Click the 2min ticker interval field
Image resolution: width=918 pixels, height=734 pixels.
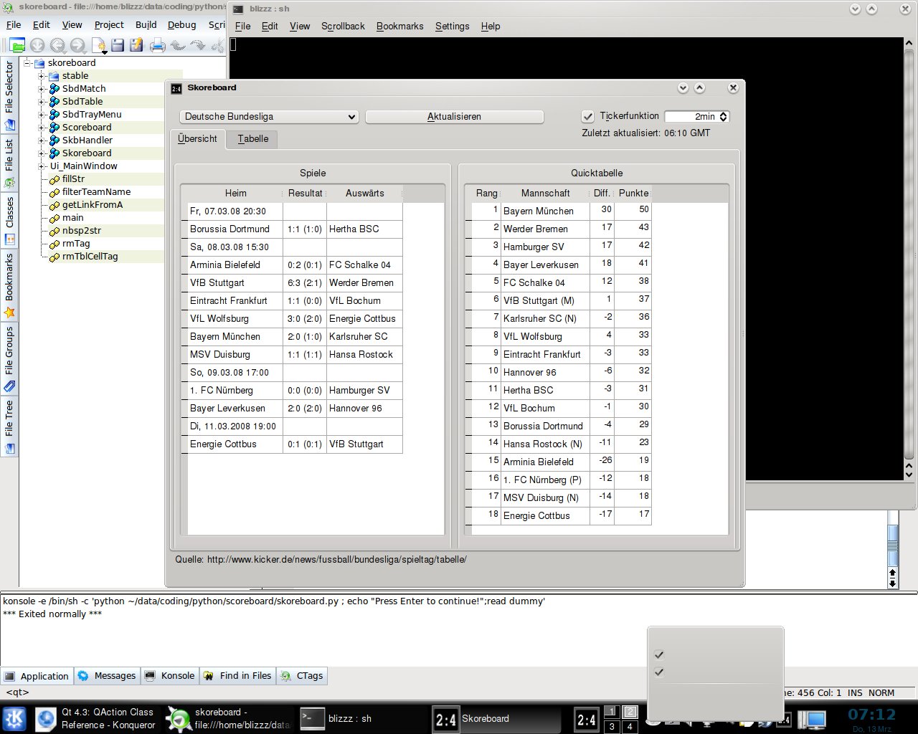click(x=693, y=117)
